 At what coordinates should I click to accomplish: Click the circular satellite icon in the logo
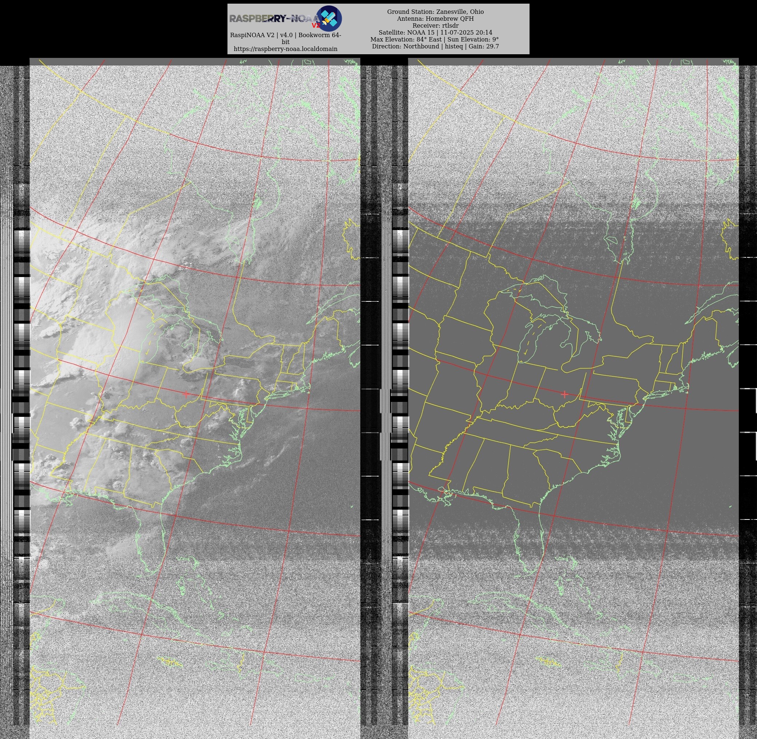pos(329,18)
